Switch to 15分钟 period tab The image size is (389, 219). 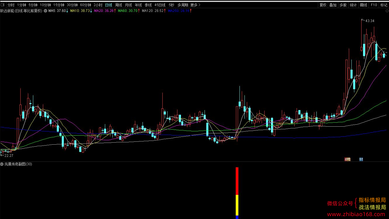coord(59,5)
